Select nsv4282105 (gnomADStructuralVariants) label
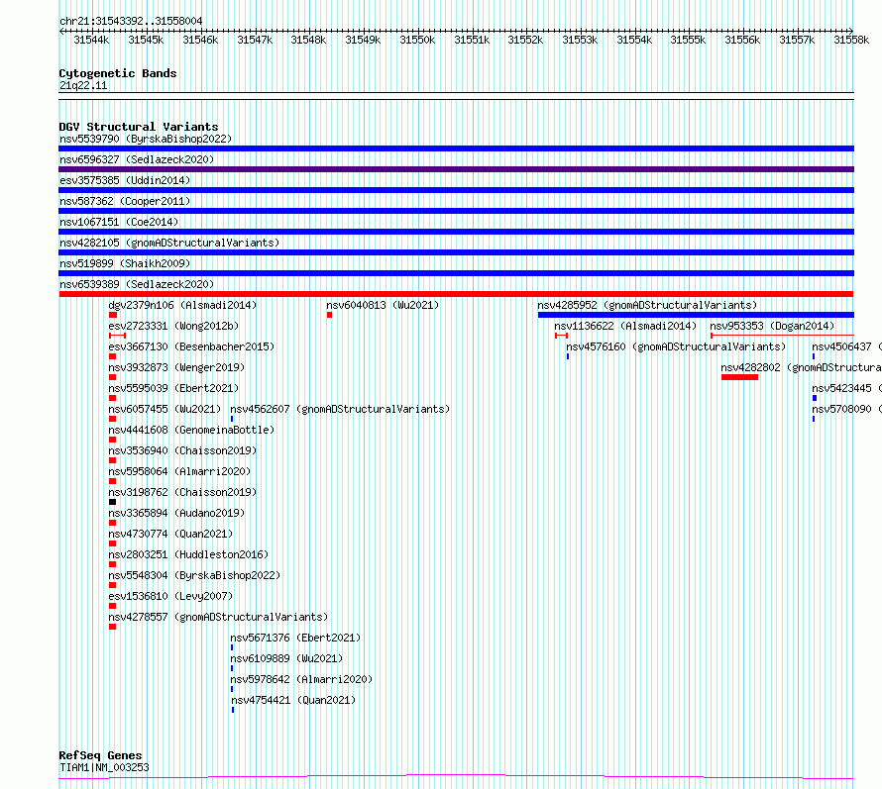The height and width of the screenshot is (789, 882). coord(169,243)
